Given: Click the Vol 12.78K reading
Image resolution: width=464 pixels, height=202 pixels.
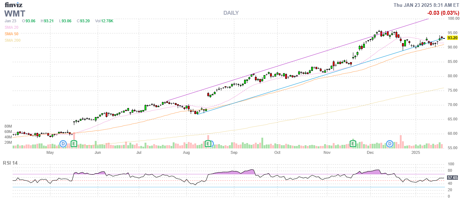Looking at the screenshot, I should (104, 21).
